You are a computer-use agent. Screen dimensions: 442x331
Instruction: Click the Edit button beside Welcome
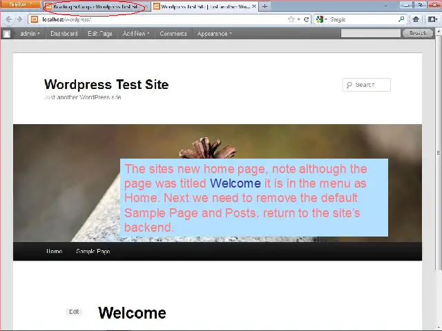(74, 312)
